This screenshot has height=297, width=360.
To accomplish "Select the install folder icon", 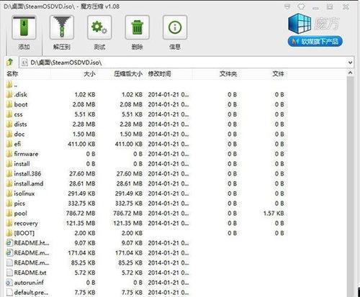I will click(9, 164).
